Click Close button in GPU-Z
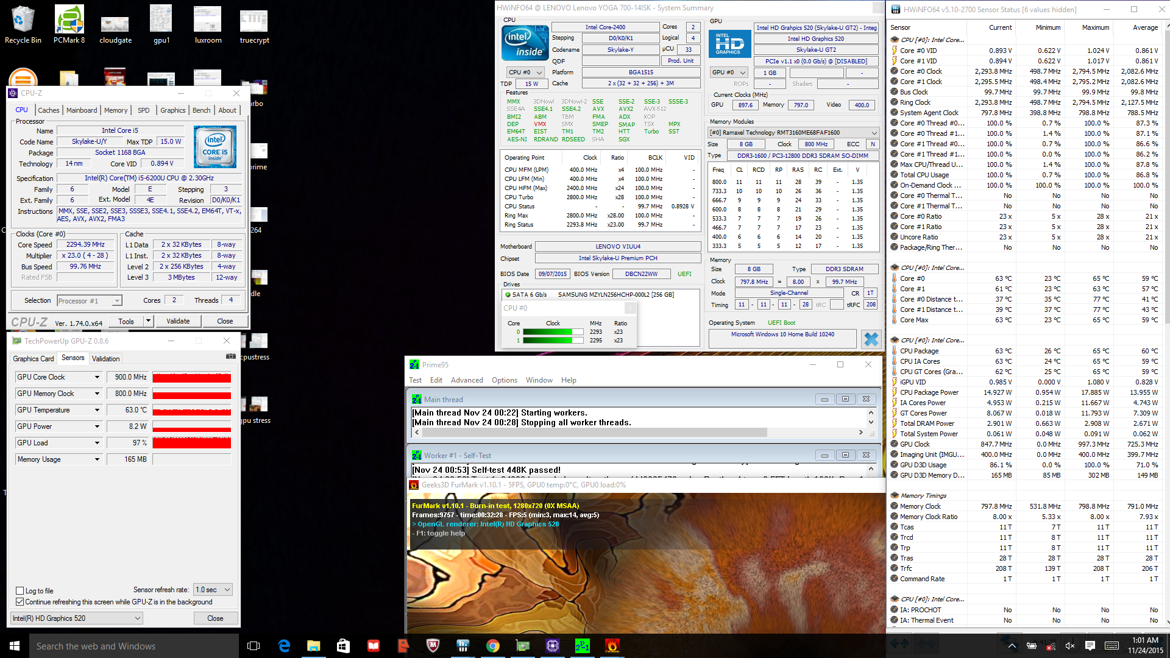The image size is (1170, 658). tap(215, 618)
